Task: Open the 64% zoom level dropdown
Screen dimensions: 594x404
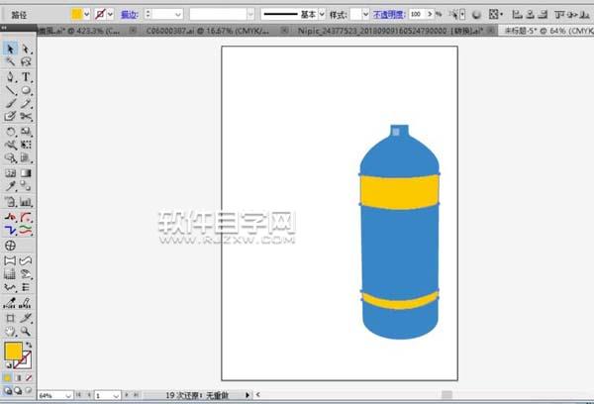Action: coord(68,396)
